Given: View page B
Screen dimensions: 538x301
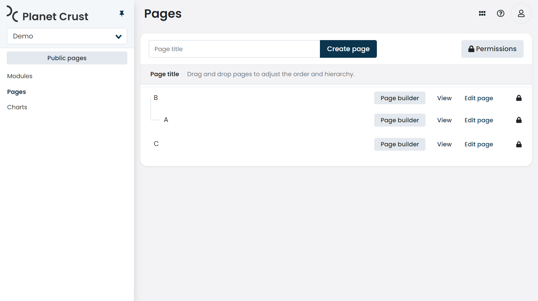Looking at the screenshot, I should click(444, 98).
